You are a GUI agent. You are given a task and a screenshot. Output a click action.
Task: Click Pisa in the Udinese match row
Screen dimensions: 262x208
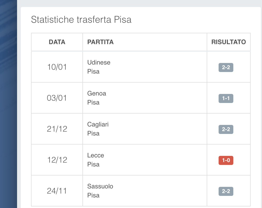93,71
